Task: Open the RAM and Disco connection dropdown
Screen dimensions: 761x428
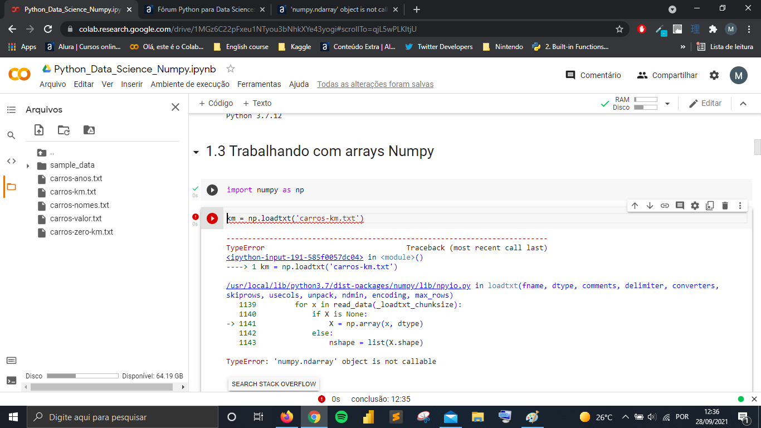Action: (667, 104)
